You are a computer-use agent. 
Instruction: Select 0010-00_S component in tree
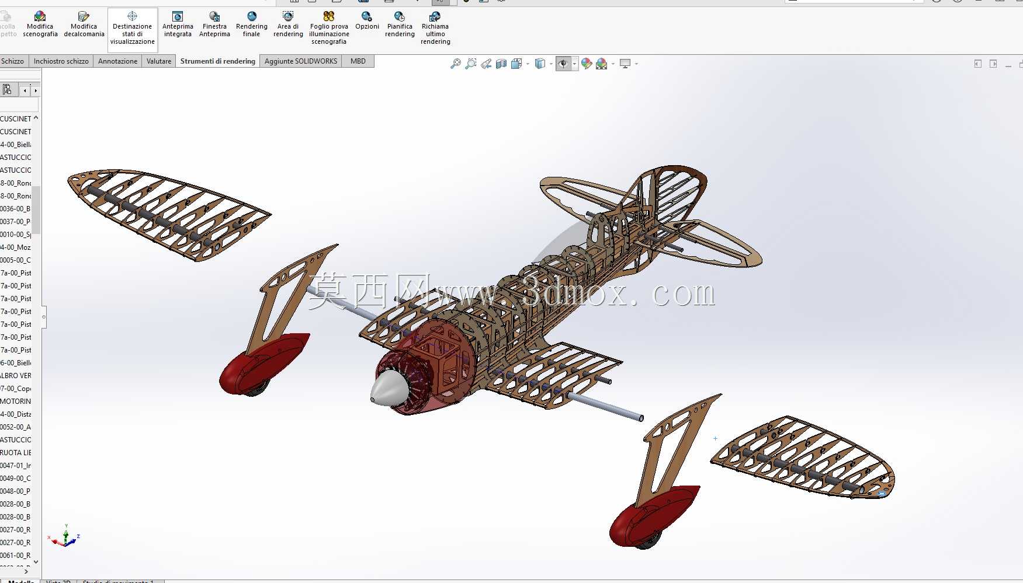pyautogui.click(x=16, y=235)
